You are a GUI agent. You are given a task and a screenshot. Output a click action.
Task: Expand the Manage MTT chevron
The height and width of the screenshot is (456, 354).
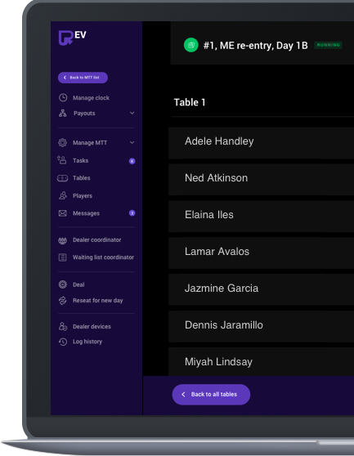132,142
